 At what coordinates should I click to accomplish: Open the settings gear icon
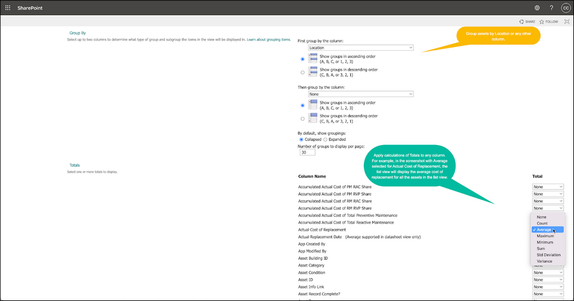pos(537,8)
